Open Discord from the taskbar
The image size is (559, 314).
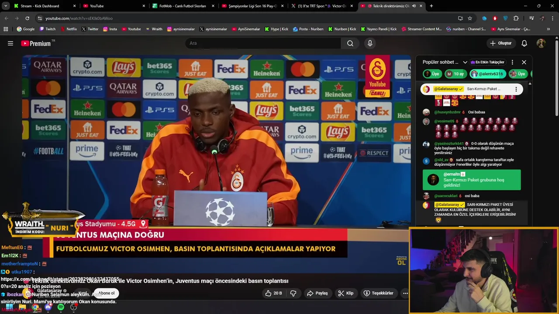tap(48, 307)
